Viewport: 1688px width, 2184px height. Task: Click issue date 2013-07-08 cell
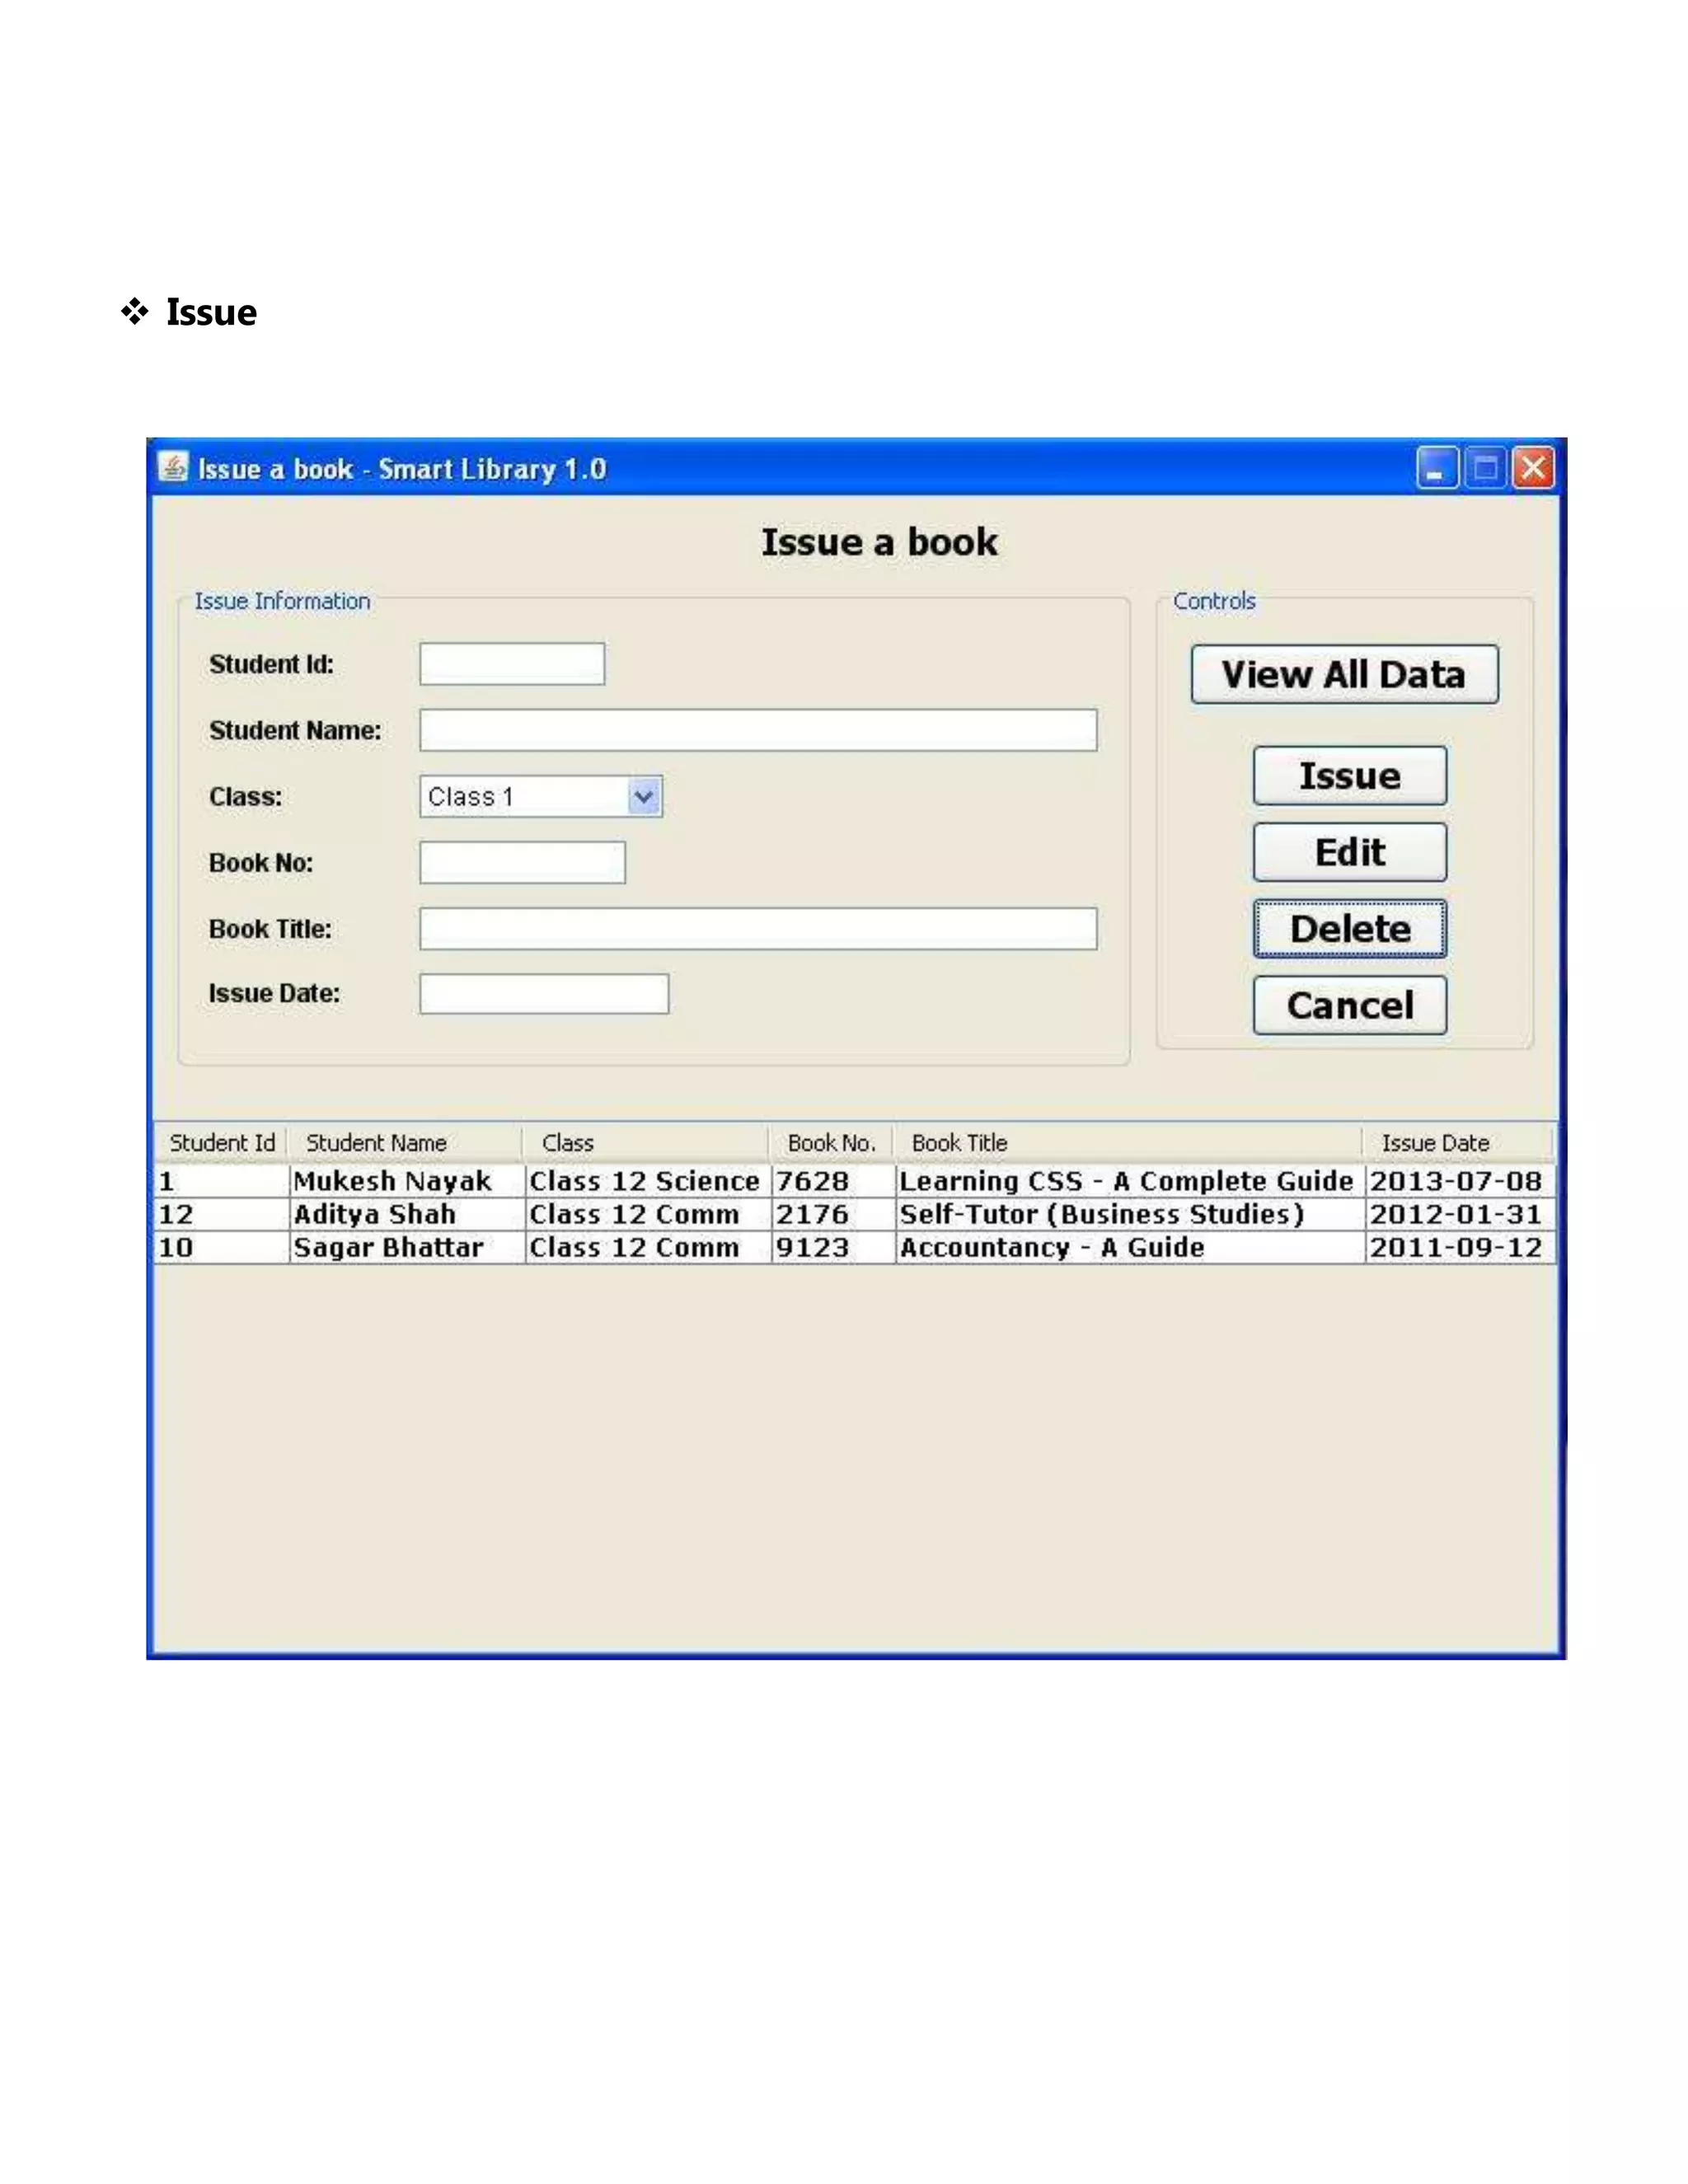[1460, 1181]
